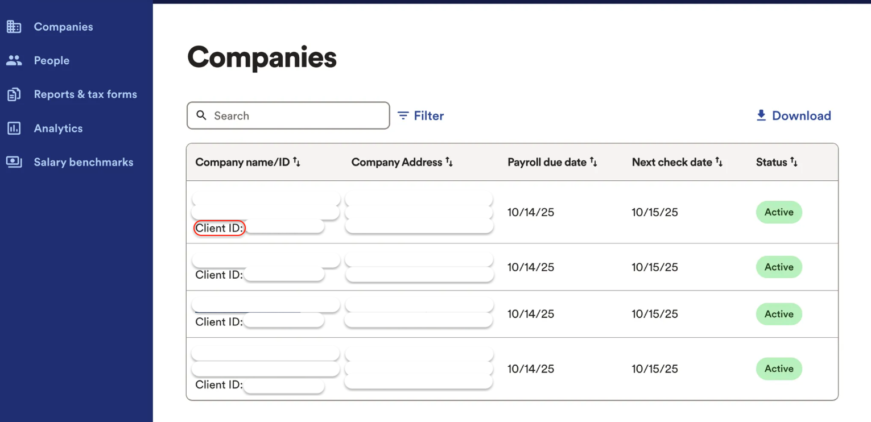Open the People menu item
871x422 pixels.
click(52, 60)
